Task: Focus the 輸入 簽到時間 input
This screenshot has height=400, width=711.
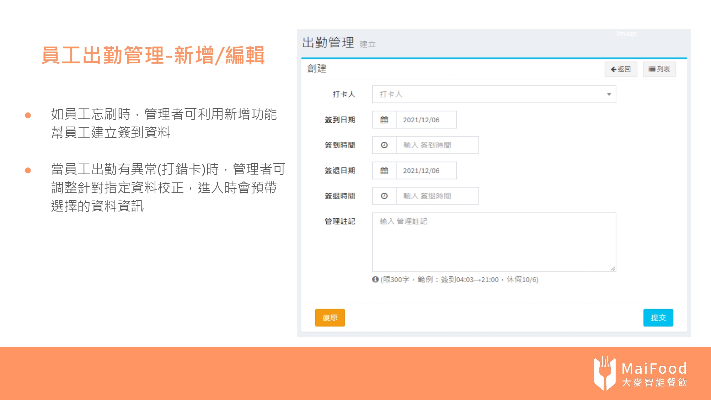Action: 437,145
